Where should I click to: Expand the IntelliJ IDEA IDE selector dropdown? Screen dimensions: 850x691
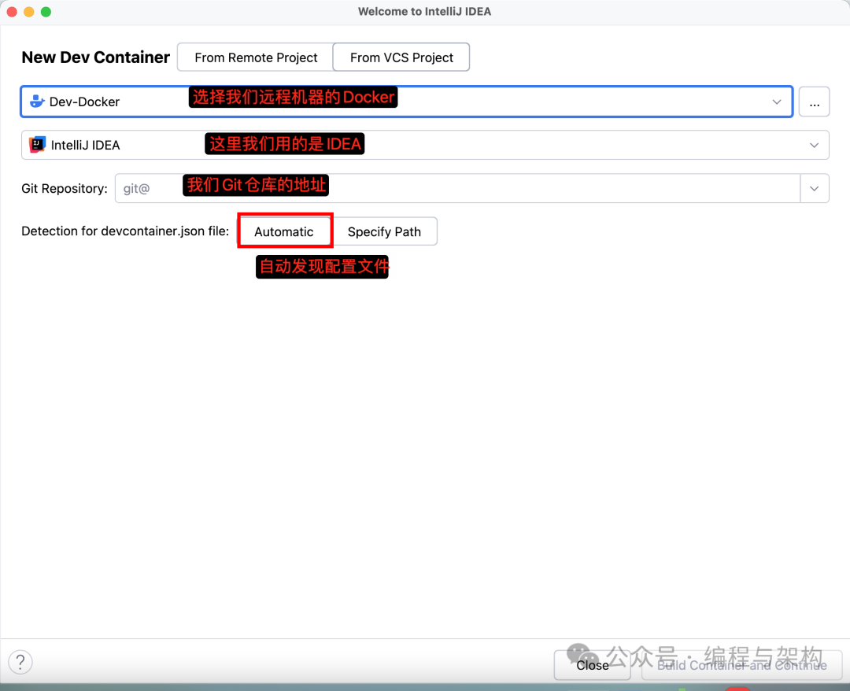814,146
